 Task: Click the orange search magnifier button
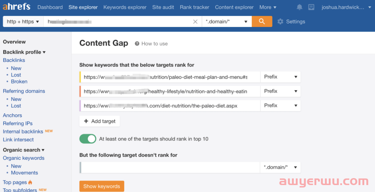(262, 22)
